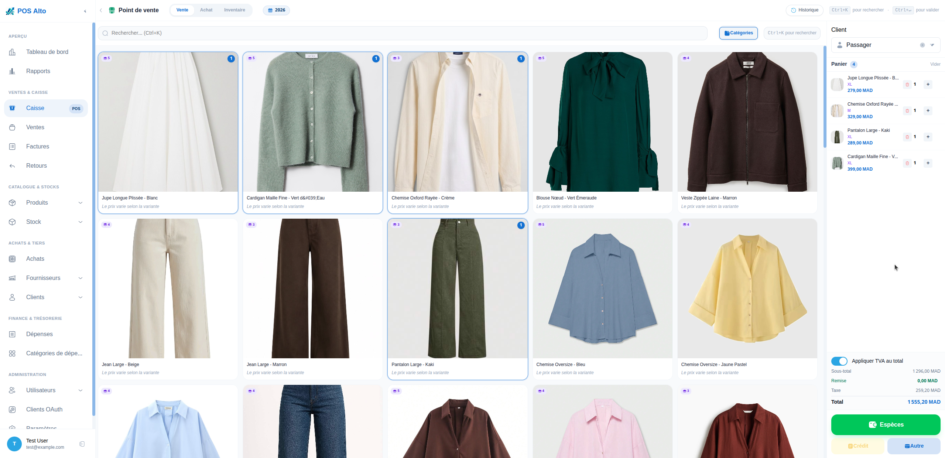Viewport: 945px width, 458px height.
Task: Open Tableau de bord from sidebar
Action: point(46,52)
